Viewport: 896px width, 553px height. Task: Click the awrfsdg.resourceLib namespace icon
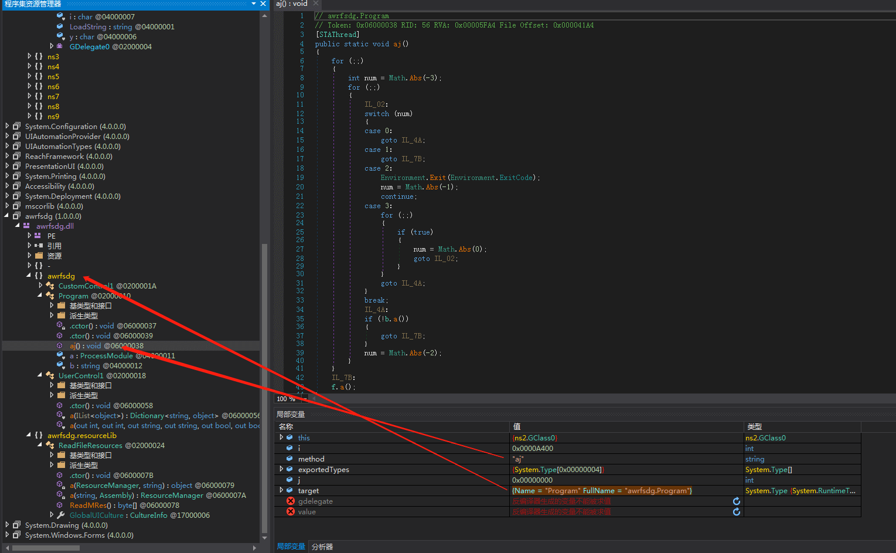click(x=39, y=435)
